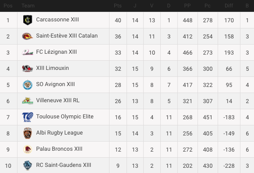Click the Saint-Estève XIII Catalan dragon logo
Screen dimensions: 254x173
tap(28, 36)
